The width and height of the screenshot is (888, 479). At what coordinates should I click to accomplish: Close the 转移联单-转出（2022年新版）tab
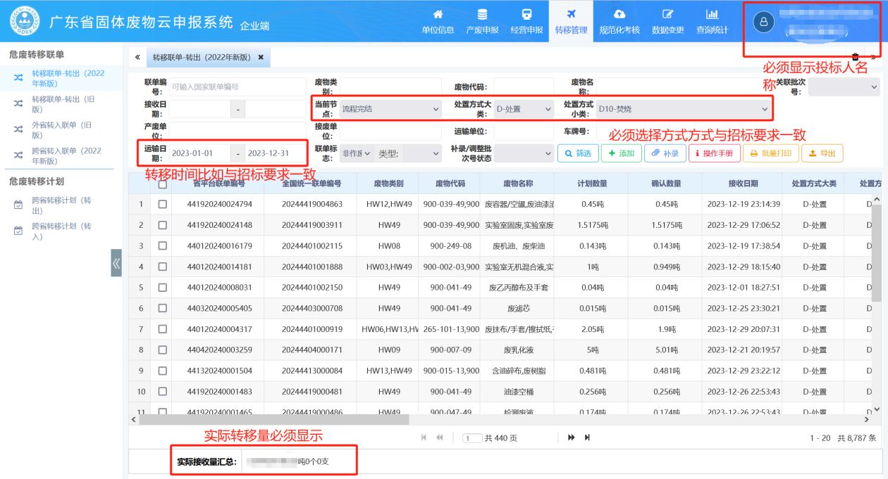coord(261,57)
